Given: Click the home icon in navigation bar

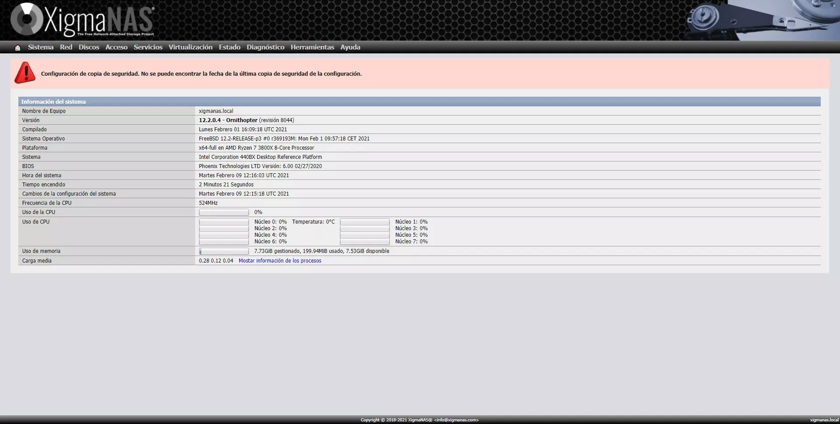Looking at the screenshot, I should point(17,48).
